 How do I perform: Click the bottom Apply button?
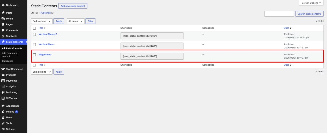coord(59,72)
